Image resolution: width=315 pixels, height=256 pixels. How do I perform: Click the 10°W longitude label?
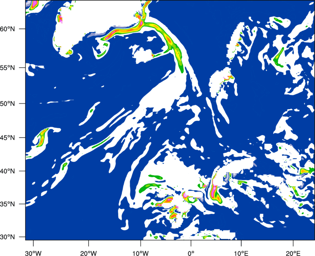pyautogui.click(x=140, y=253)
